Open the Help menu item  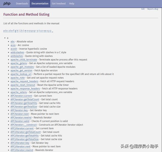(72, 4)
